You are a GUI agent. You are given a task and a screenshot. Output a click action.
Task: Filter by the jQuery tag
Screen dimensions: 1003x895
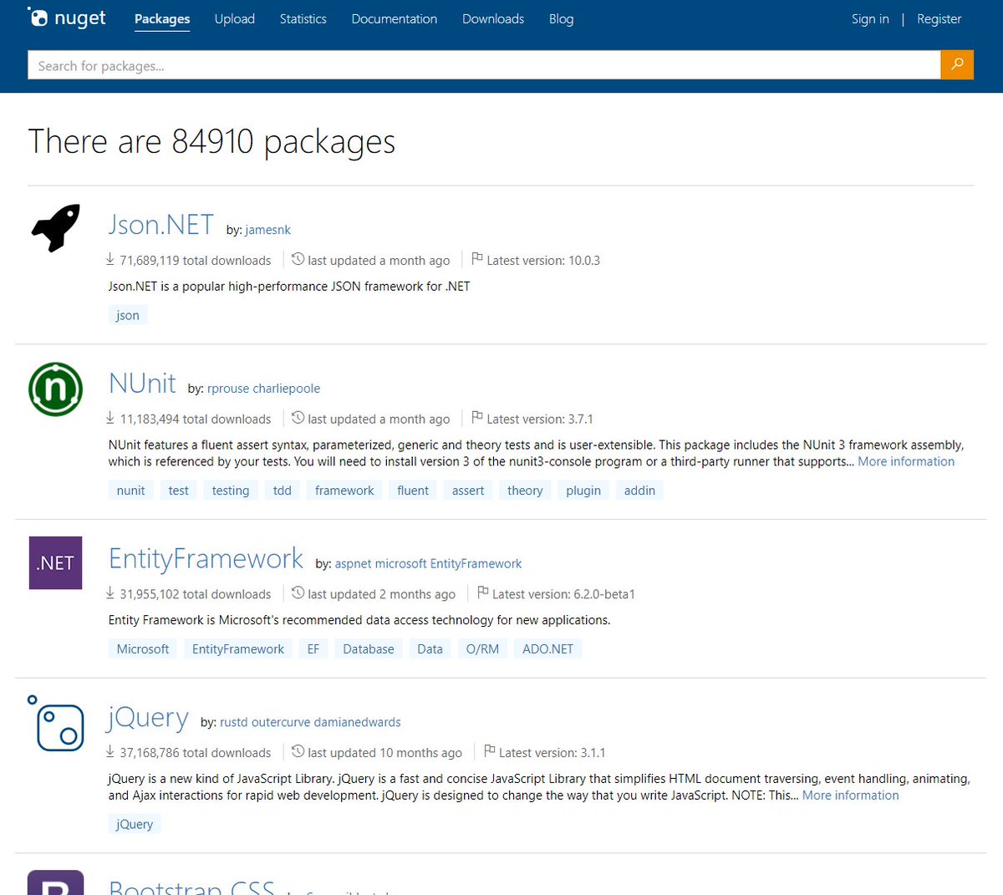(x=135, y=824)
